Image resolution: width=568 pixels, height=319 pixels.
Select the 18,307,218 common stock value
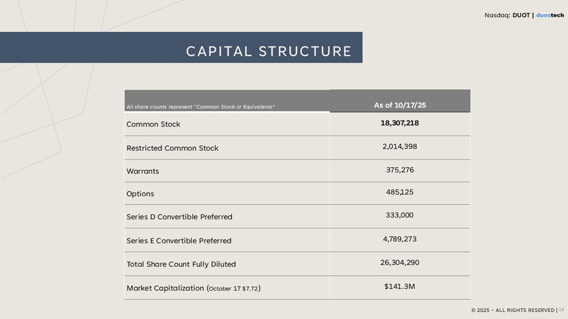tap(400, 123)
